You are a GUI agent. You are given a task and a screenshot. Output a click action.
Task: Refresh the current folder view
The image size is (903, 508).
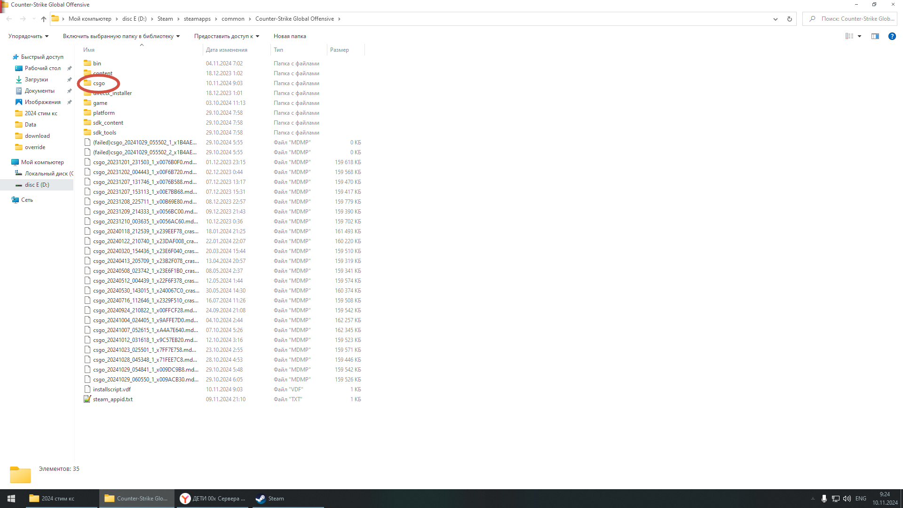point(790,19)
